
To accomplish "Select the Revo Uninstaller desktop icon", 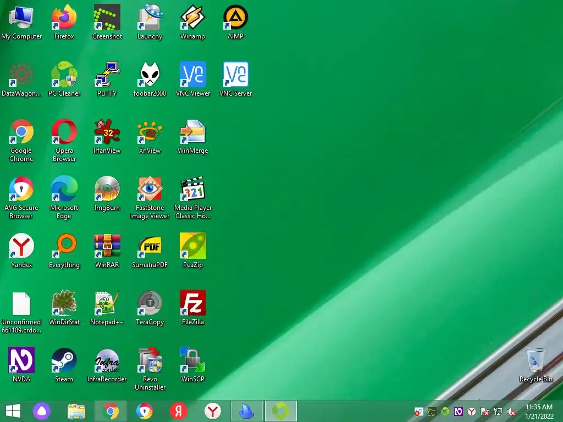I will pos(150,369).
